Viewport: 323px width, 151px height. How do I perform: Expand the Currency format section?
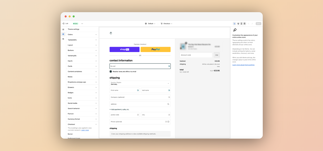pyautogui.click(x=82, y=119)
